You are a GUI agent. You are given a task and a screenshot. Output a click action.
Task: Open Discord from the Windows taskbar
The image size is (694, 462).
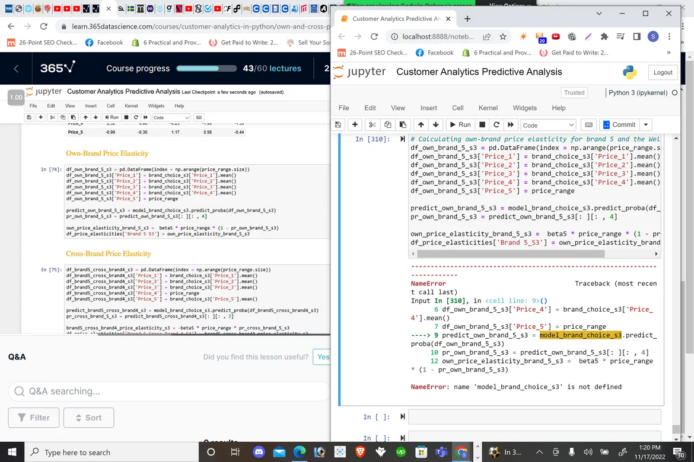coord(259,452)
